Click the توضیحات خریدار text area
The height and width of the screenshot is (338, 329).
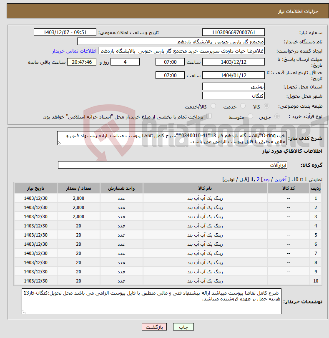tap(151, 301)
